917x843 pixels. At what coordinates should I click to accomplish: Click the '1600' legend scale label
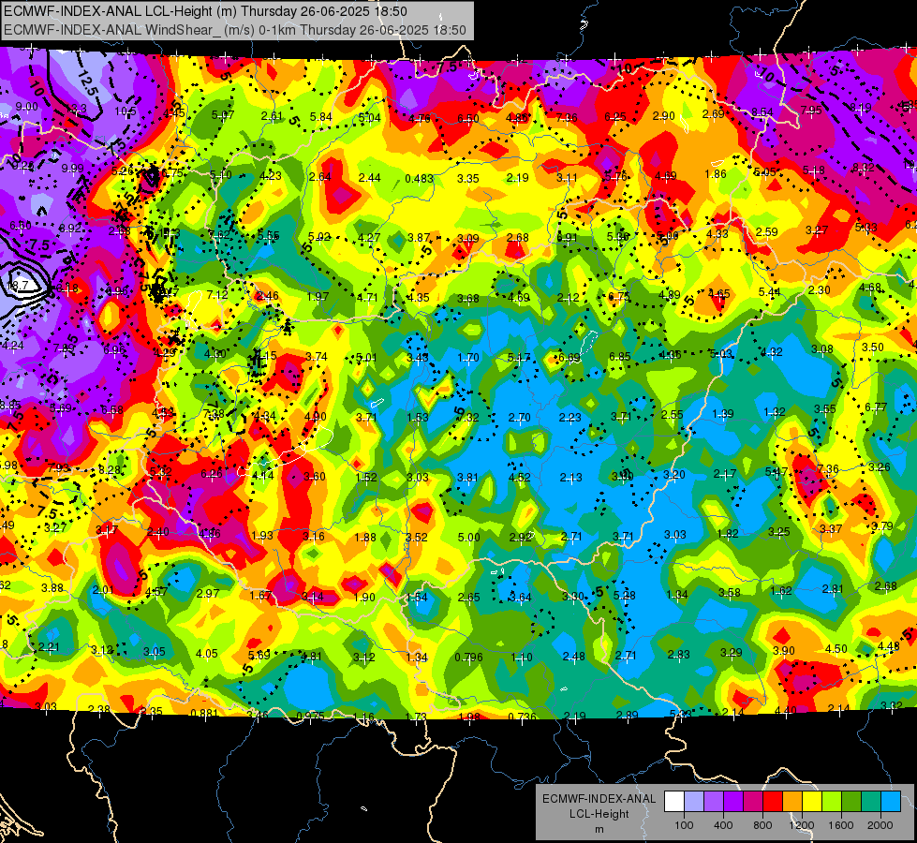[841, 825]
